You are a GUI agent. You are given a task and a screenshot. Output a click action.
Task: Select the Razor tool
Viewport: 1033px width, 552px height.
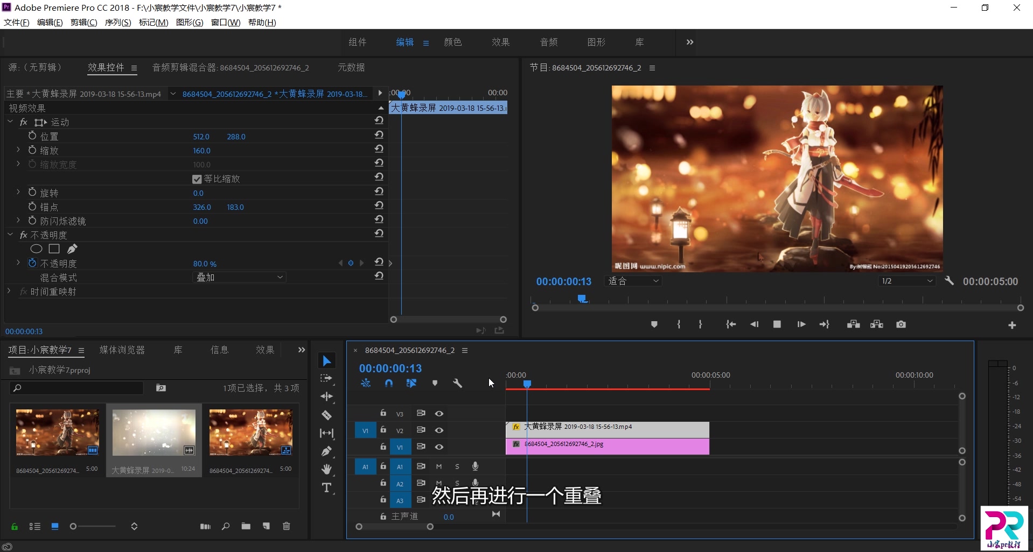coord(326,415)
